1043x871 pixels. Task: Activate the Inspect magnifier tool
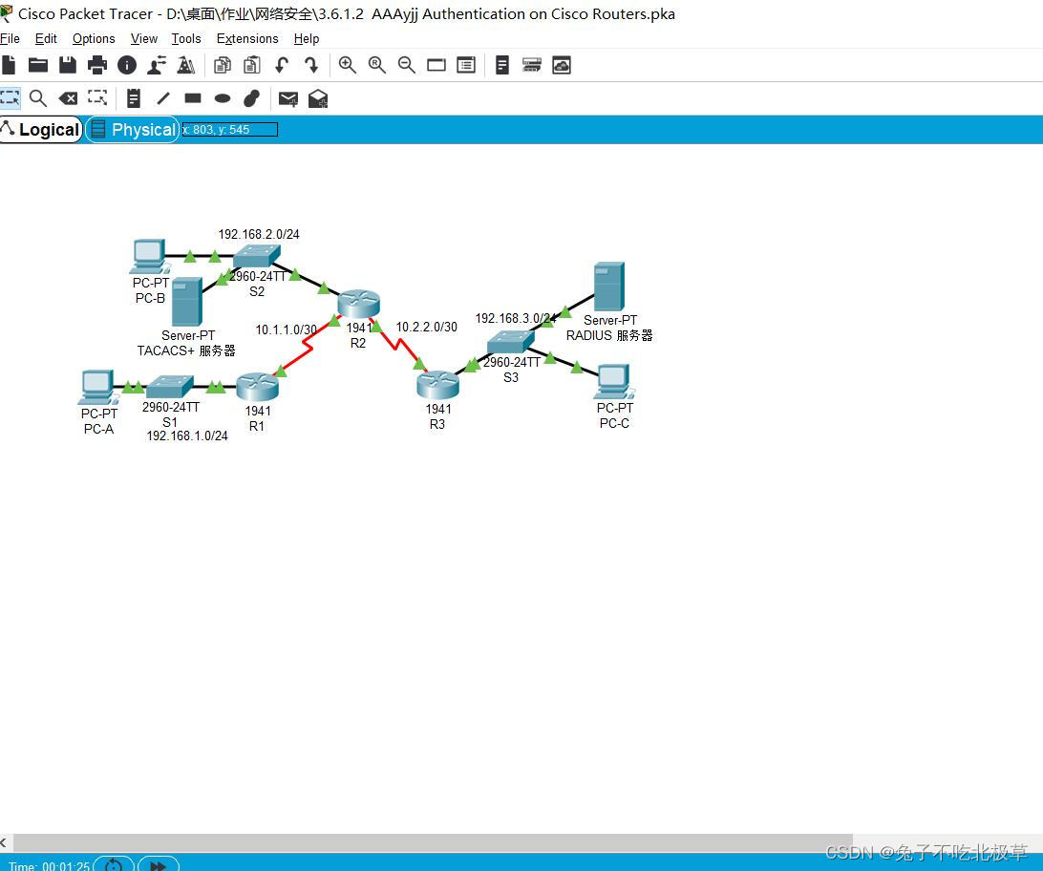click(x=38, y=98)
